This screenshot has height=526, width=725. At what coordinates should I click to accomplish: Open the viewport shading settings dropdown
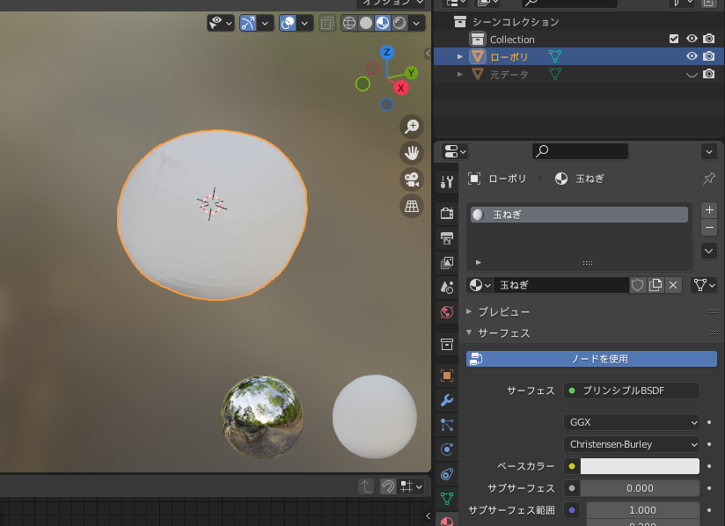[416, 22]
